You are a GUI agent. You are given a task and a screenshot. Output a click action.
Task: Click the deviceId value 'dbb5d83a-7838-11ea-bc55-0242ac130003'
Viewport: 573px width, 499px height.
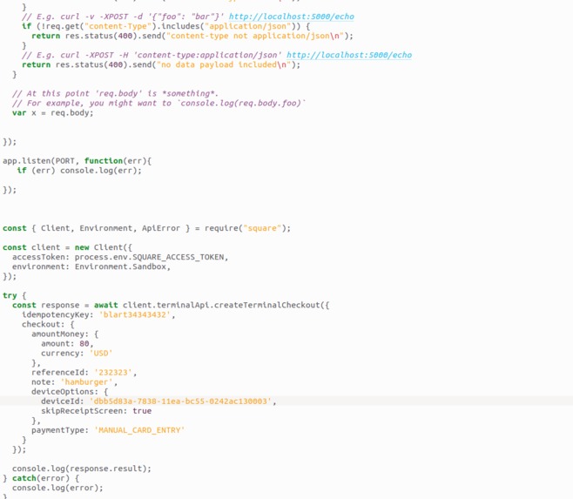(x=180, y=401)
